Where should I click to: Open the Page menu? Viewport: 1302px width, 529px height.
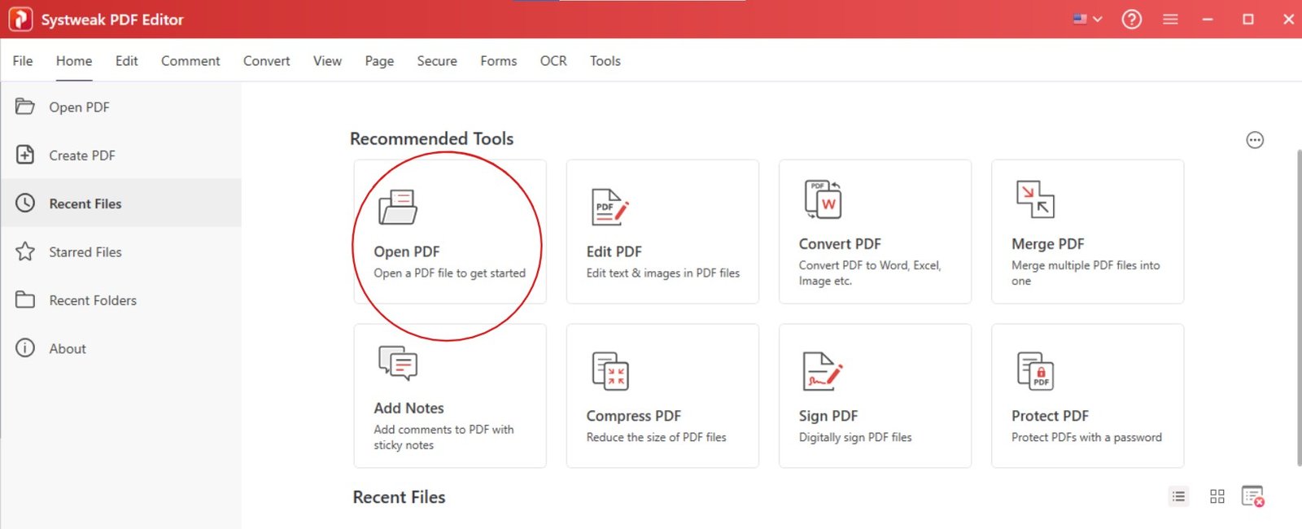pos(379,60)
